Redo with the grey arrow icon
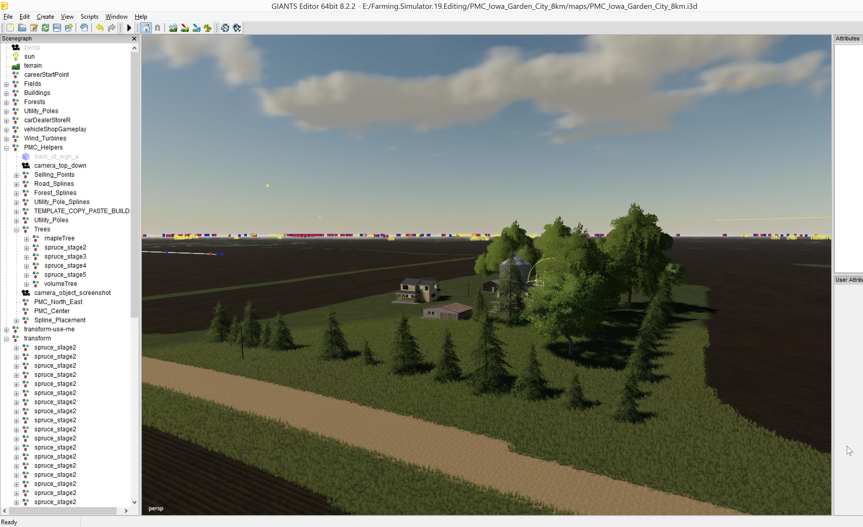This screenshot has width=863, height=527. click(111, 28)
